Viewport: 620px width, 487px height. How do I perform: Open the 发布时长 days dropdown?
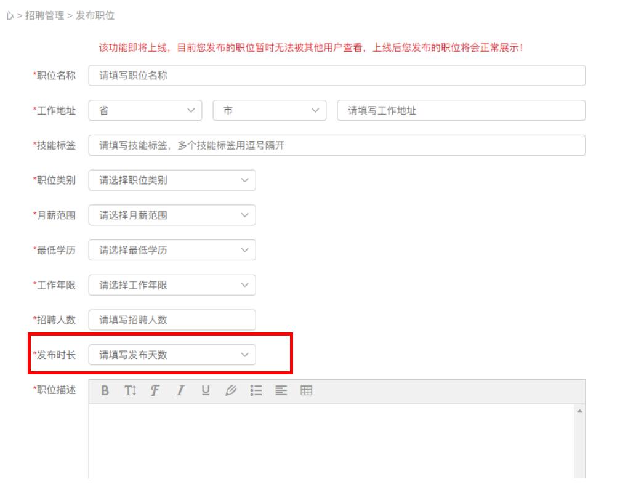172,355
